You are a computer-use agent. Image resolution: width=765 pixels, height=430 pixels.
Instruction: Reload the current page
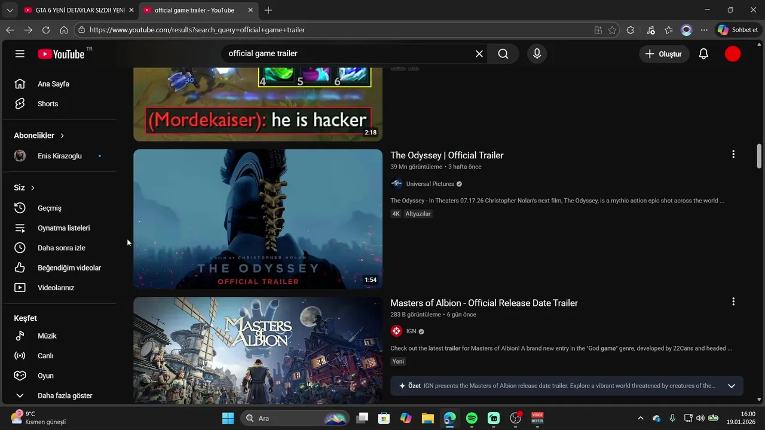pyautogui.click(x=46, y=30)
